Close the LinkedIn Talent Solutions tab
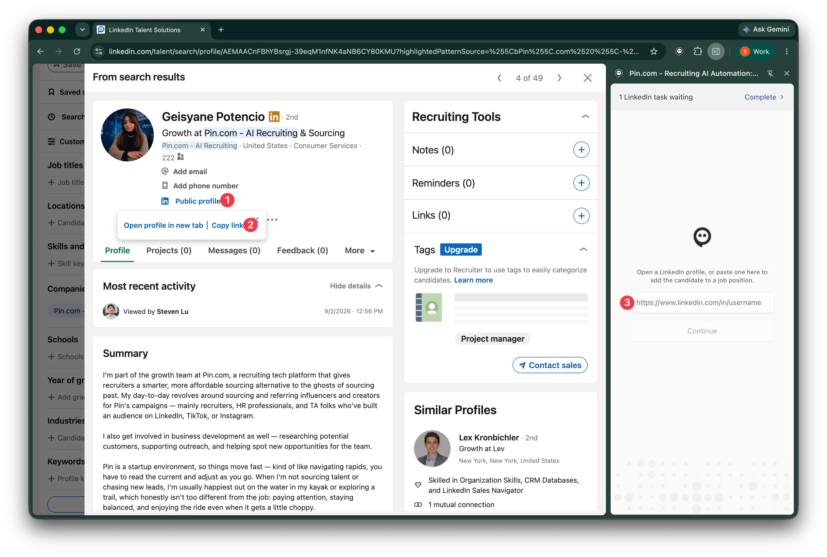 [202, 30]
